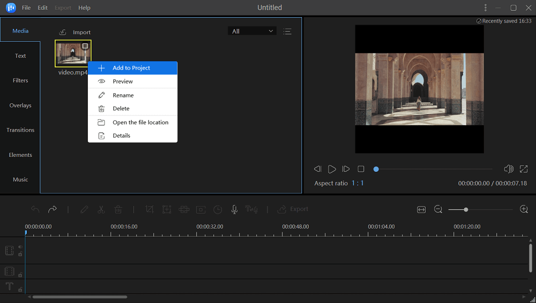Choose Add to Project from context menu

(131, 68)
